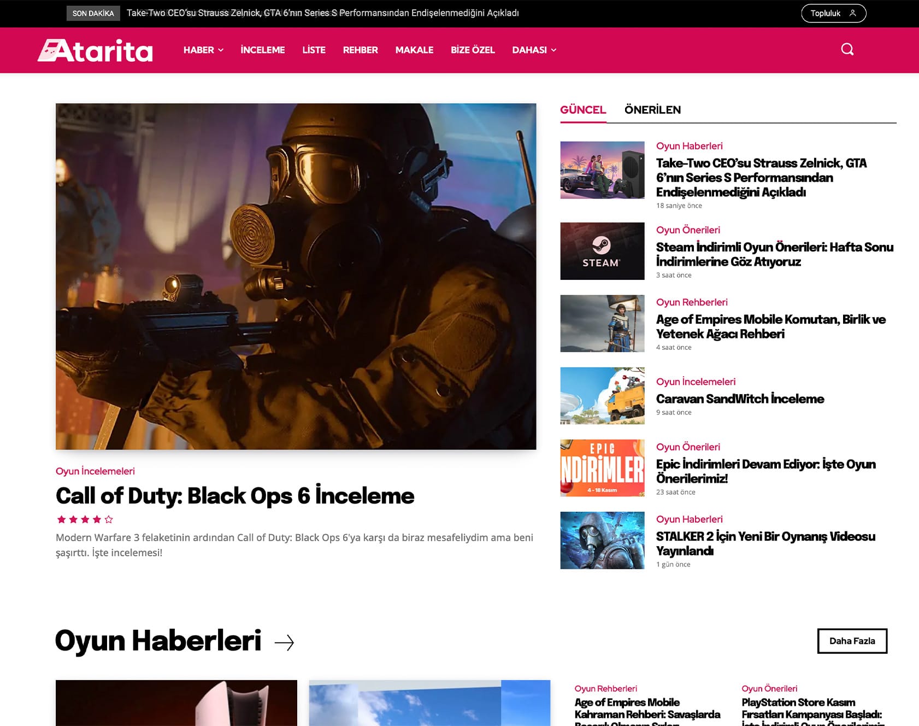Image resolution: width=919 pixels, height=726 pixels.
Task: Open the blue sky news image
Action: pos(429,703)
